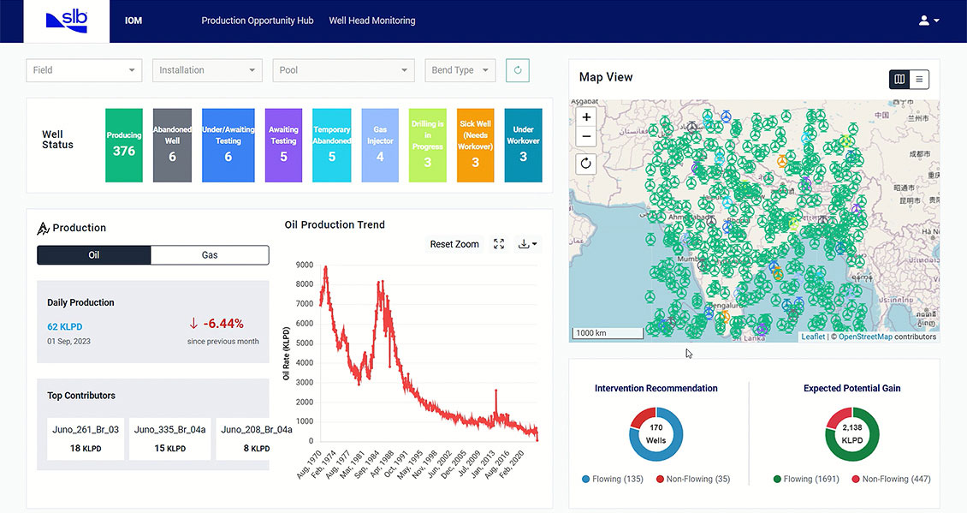
Task: Refresh filters with the circular arrow icon
Action: tap(518, 70)
